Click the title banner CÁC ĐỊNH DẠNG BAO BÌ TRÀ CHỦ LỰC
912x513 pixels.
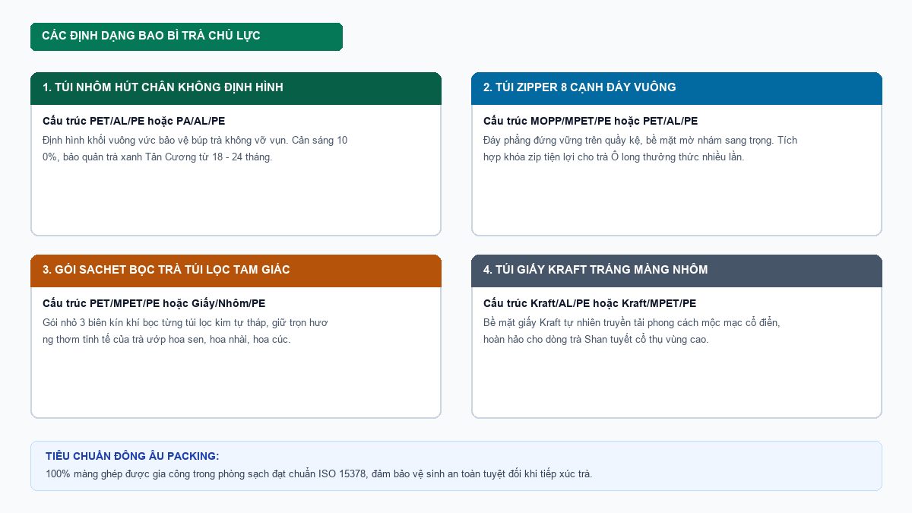coord(186,36)
